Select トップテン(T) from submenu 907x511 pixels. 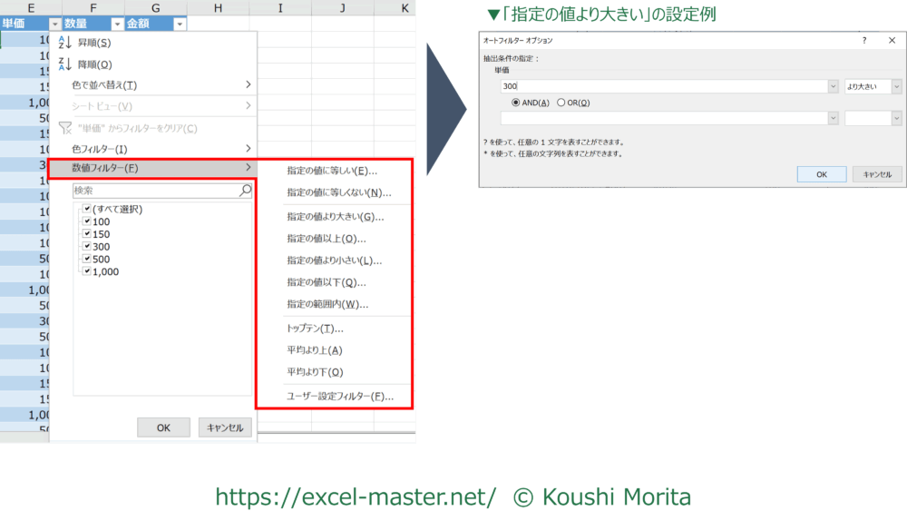coord(315,329)
